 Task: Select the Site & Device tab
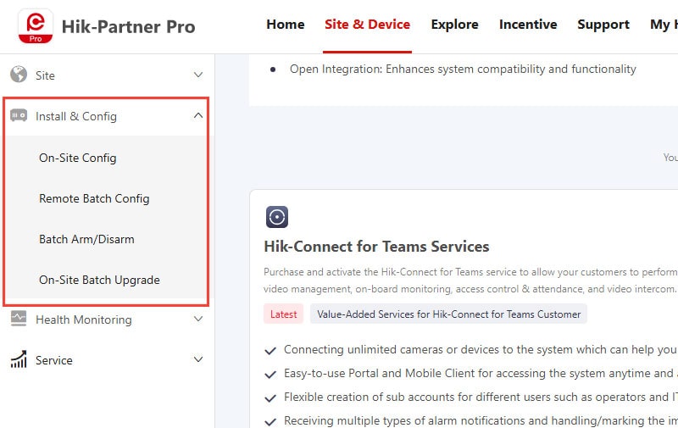[x=367, y=25]
